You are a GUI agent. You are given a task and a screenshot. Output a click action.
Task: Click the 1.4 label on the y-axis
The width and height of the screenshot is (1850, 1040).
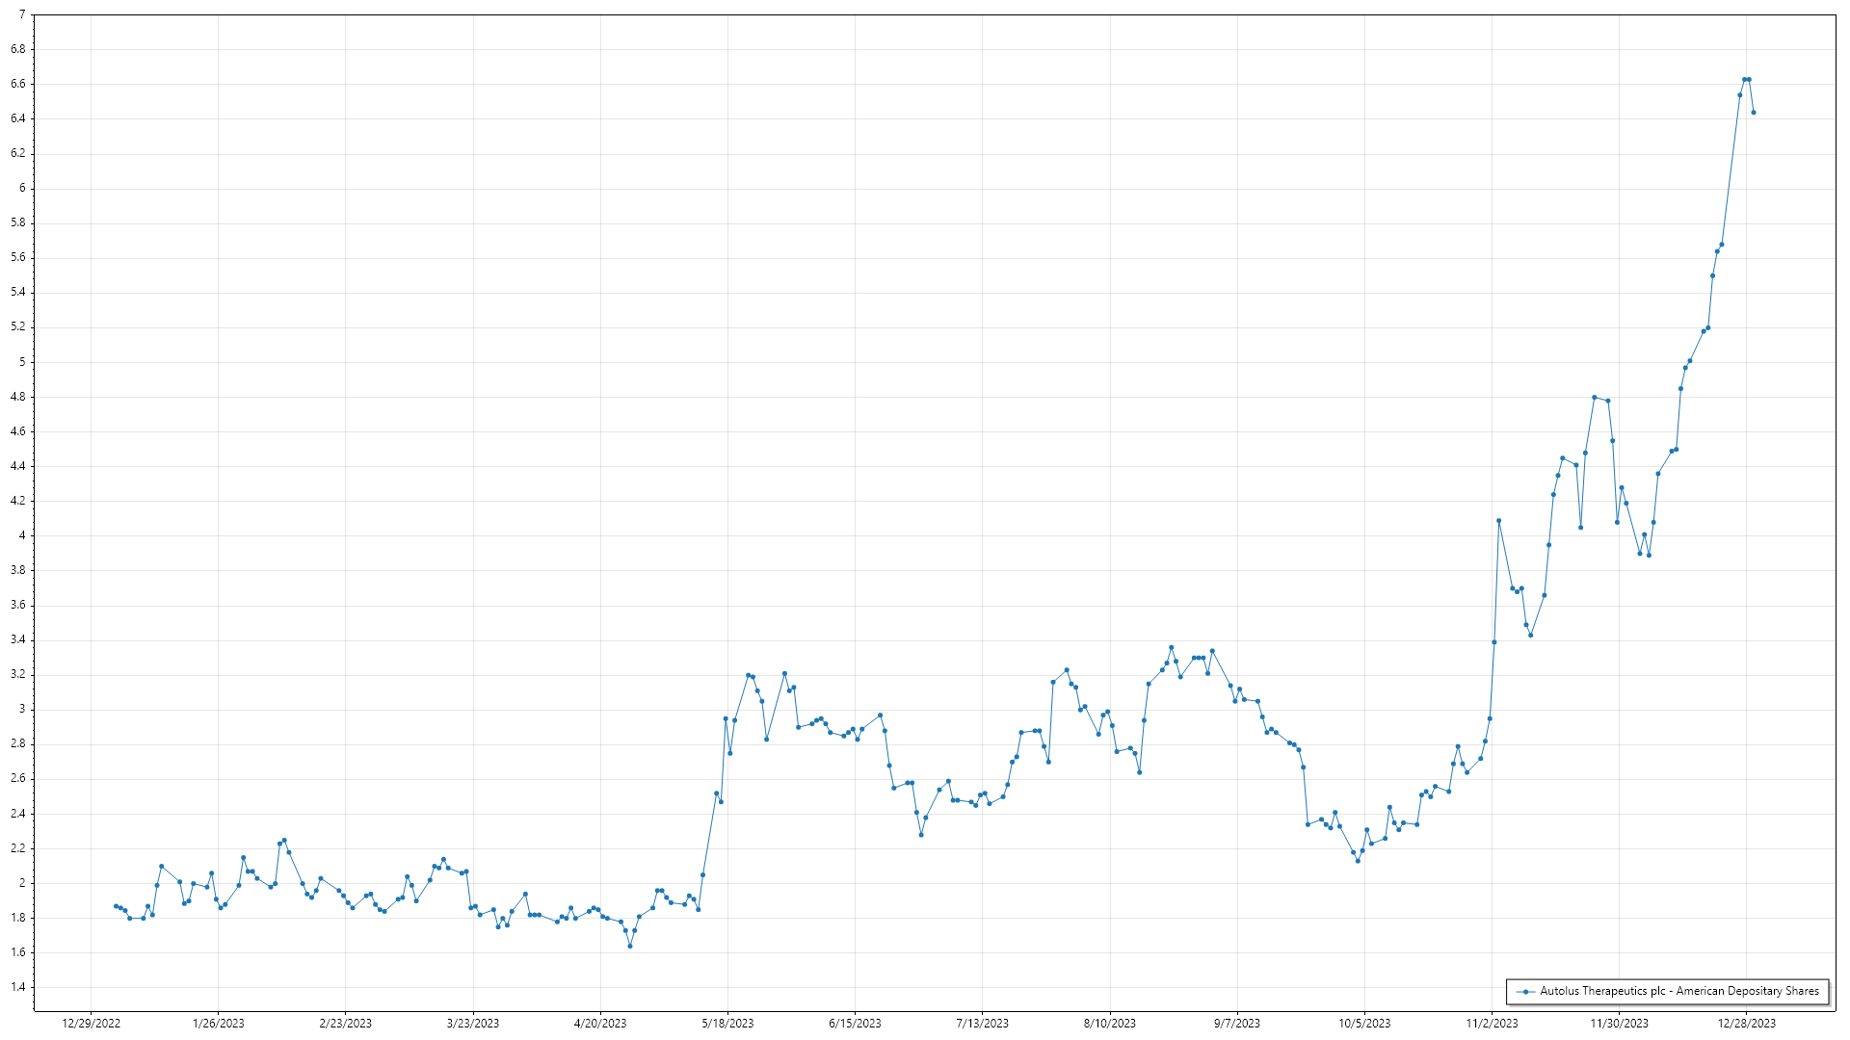[18, 988]
